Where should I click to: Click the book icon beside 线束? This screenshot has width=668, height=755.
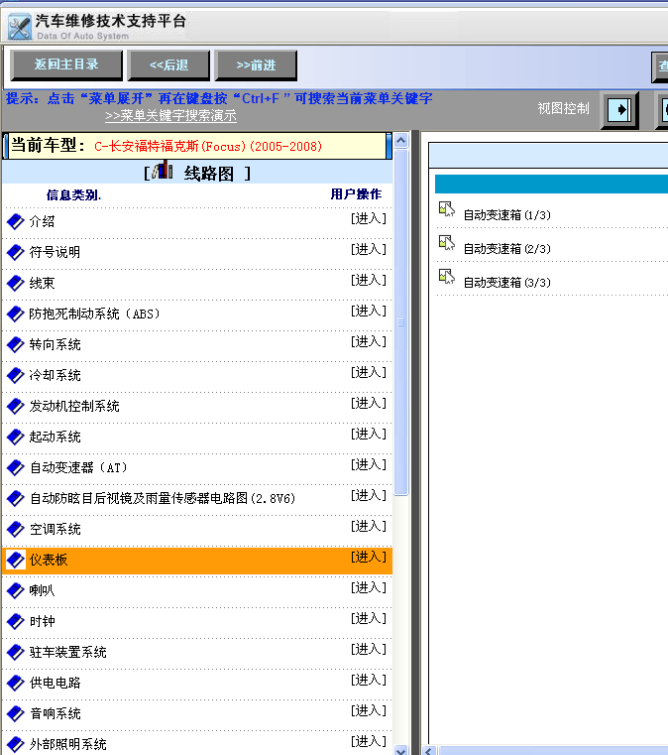point(16,283)
